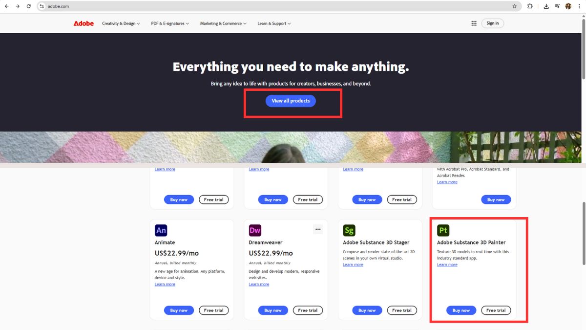Click the 'Animate' product title

[x=165, y=242]
